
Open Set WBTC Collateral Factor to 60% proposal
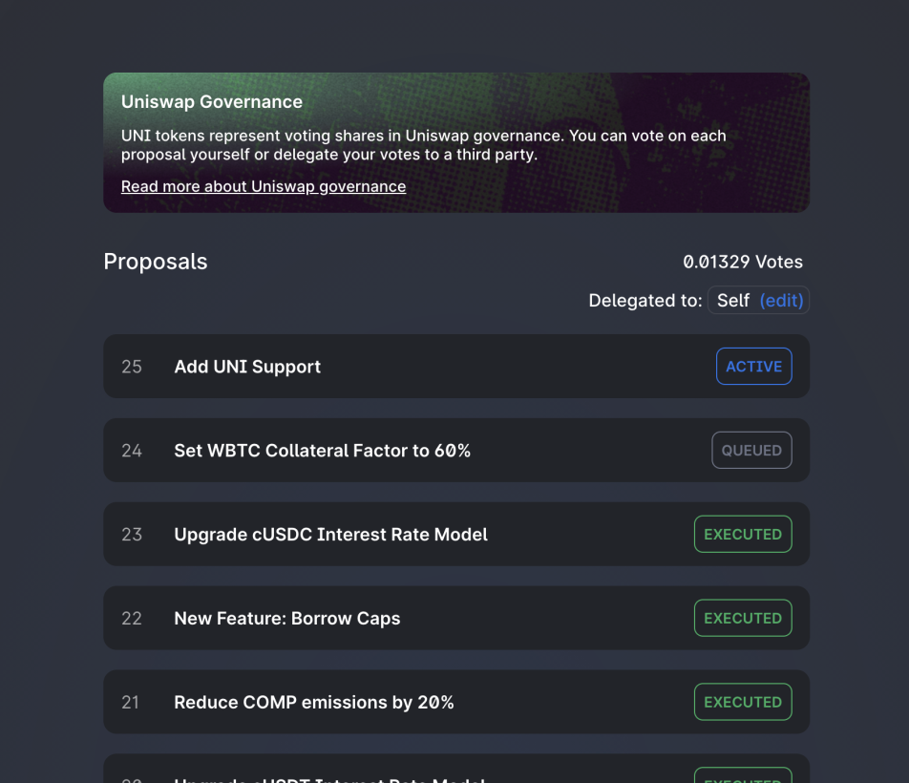tap(323, 451)
